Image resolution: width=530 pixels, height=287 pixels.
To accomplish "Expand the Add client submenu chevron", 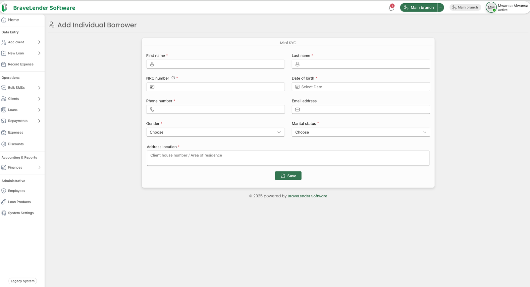I will coord(39,42).
